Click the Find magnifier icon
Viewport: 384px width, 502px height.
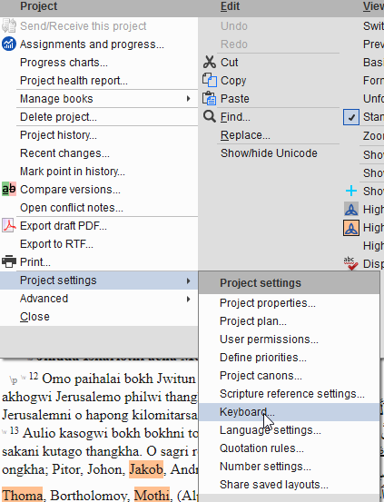[210, 116]
